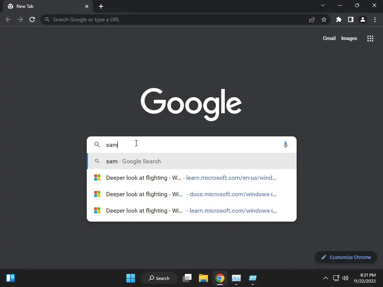Click the Google search text field
This screenshot has height=287, width=383.
[192, 145]
